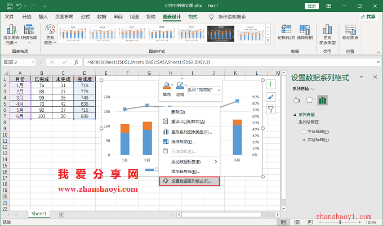Adjust the zoom slider handle
The image size is (383, 226).
pyautogui.click(x=340, y=222)
